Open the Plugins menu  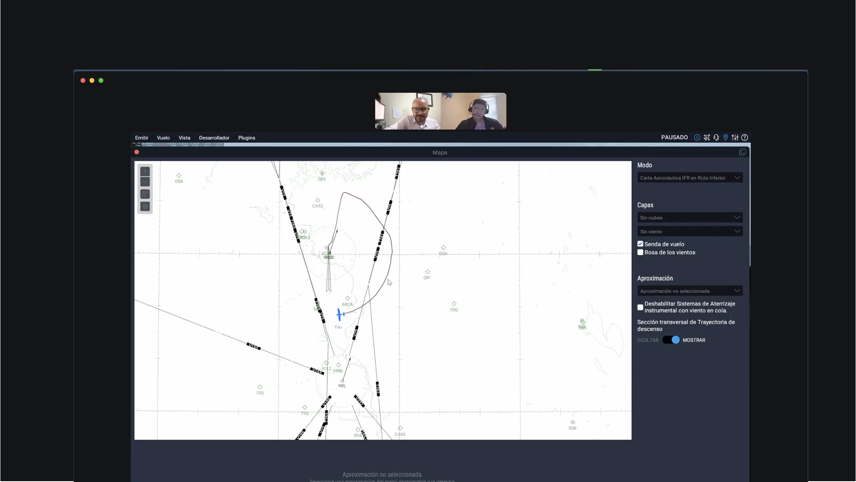[247, 138]
